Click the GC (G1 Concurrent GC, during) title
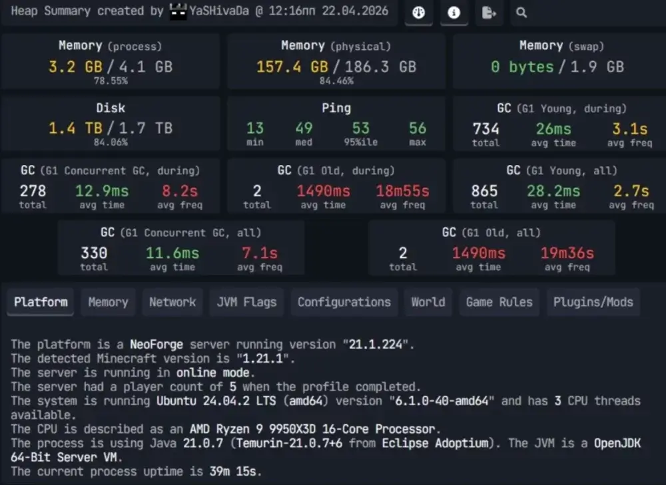666x485 pixels. pyautogui.click(x=111, y=170)
